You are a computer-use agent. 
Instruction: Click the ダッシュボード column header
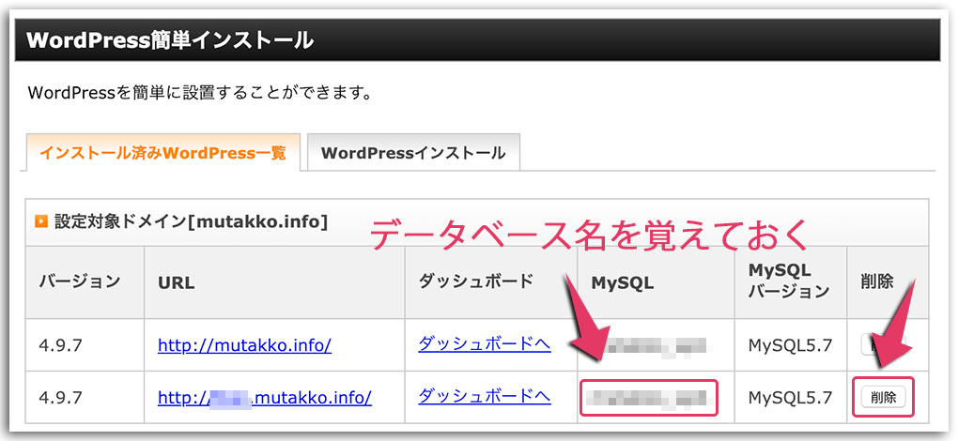[490, 282]
